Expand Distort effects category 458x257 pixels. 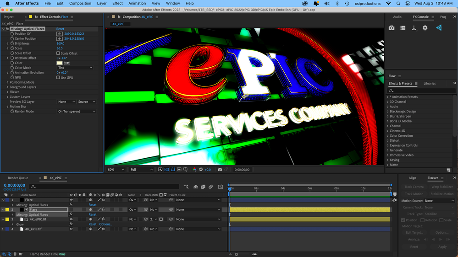coord(388,140)
